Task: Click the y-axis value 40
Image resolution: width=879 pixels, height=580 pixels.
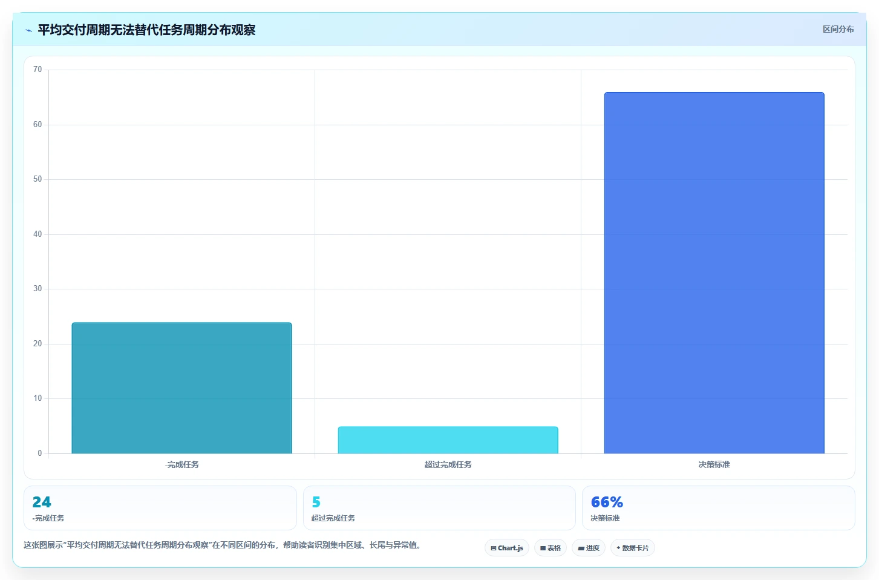Action: tap(38, 234)
